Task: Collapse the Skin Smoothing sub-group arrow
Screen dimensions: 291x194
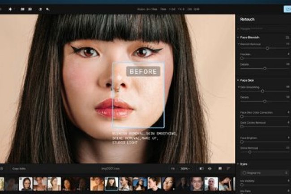Action: click(x=239, y=87)
